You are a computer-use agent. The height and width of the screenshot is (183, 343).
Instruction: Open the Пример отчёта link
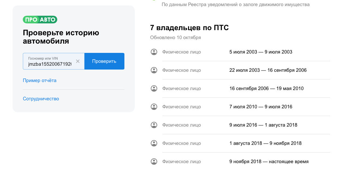click(40, 80)
